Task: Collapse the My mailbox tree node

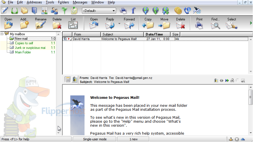Action: pyautogui.click(x=2, y=34)
